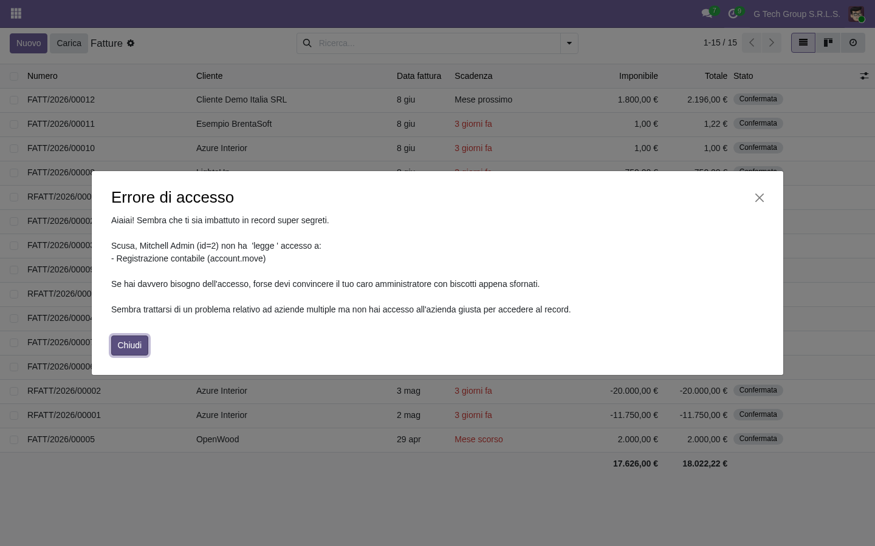Click the 1-15 / 15 pager counter

click(x=720, y=42)
